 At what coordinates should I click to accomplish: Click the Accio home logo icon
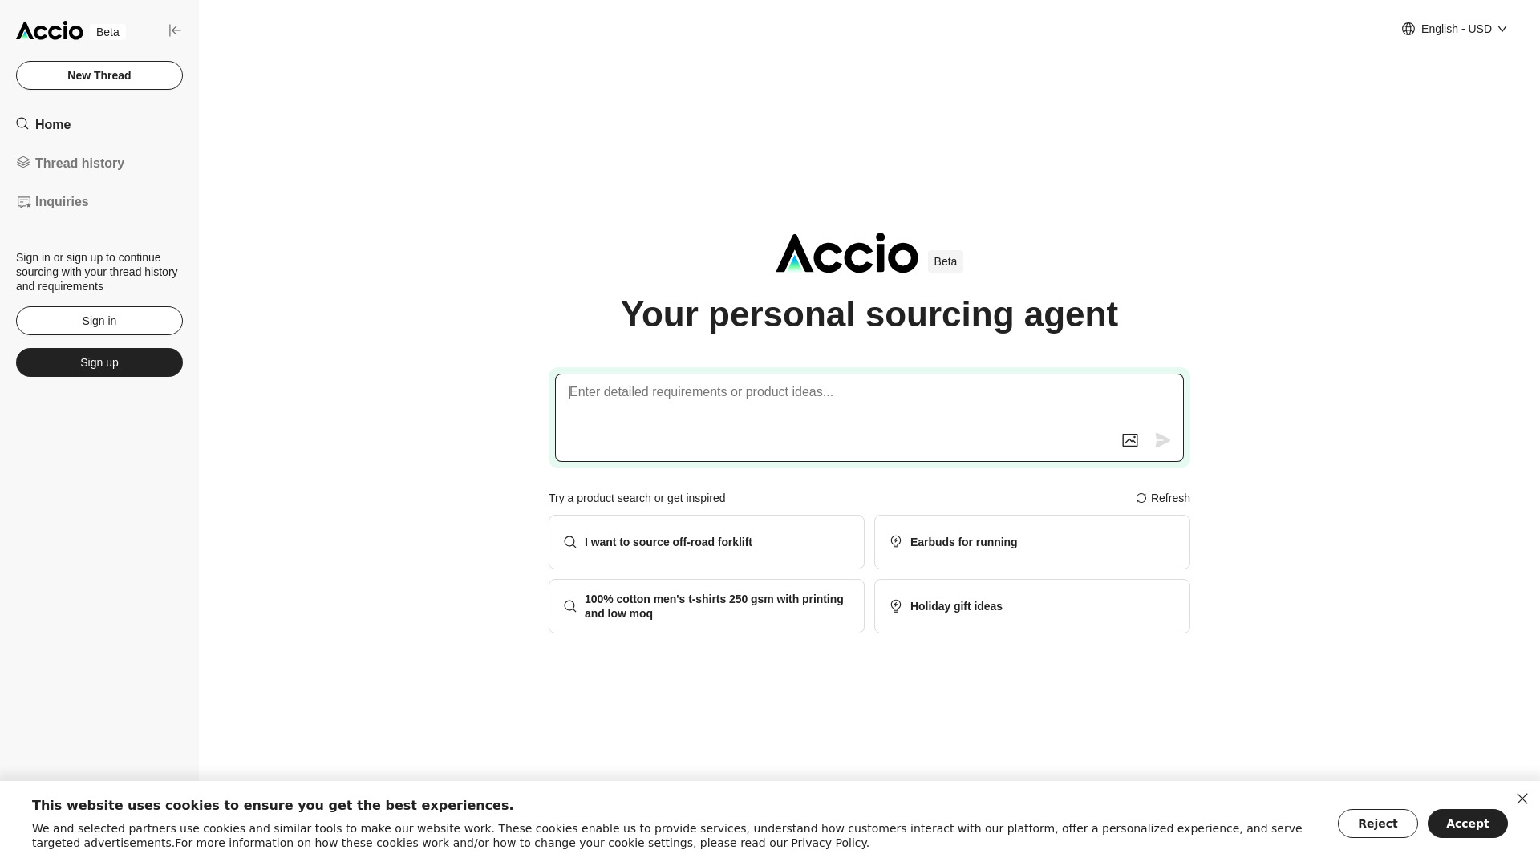coord(50,30)
